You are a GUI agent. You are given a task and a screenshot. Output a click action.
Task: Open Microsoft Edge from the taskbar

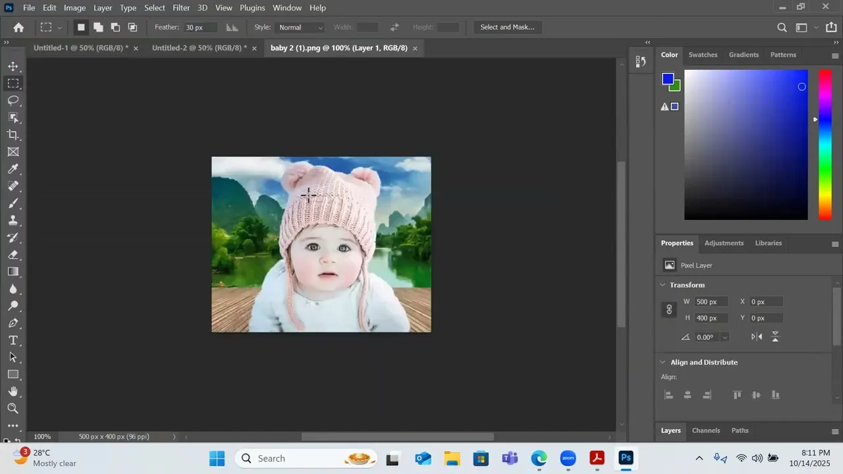pyautogui.click(x=539, y=458)
